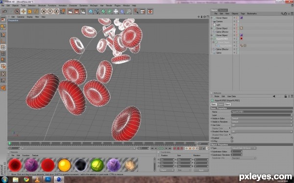The width and height of the screenshot is (294, 183).
Task: Activate the Rotate tool
Action: 36,12
